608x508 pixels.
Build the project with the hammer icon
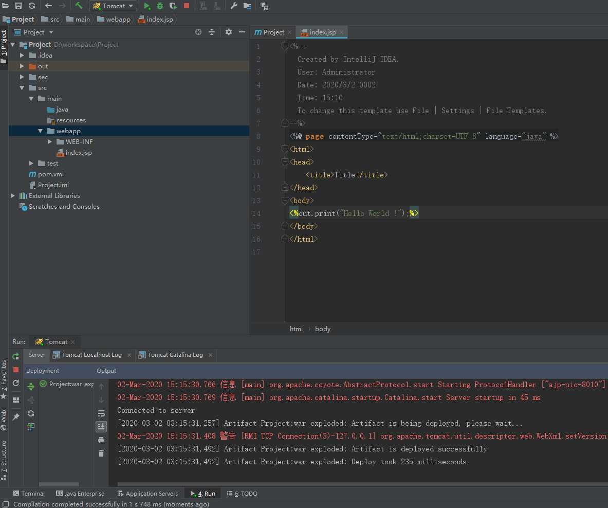coord(79,6)
